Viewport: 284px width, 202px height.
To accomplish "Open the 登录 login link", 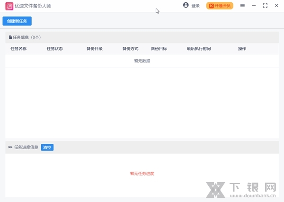I will click(195, 6).
